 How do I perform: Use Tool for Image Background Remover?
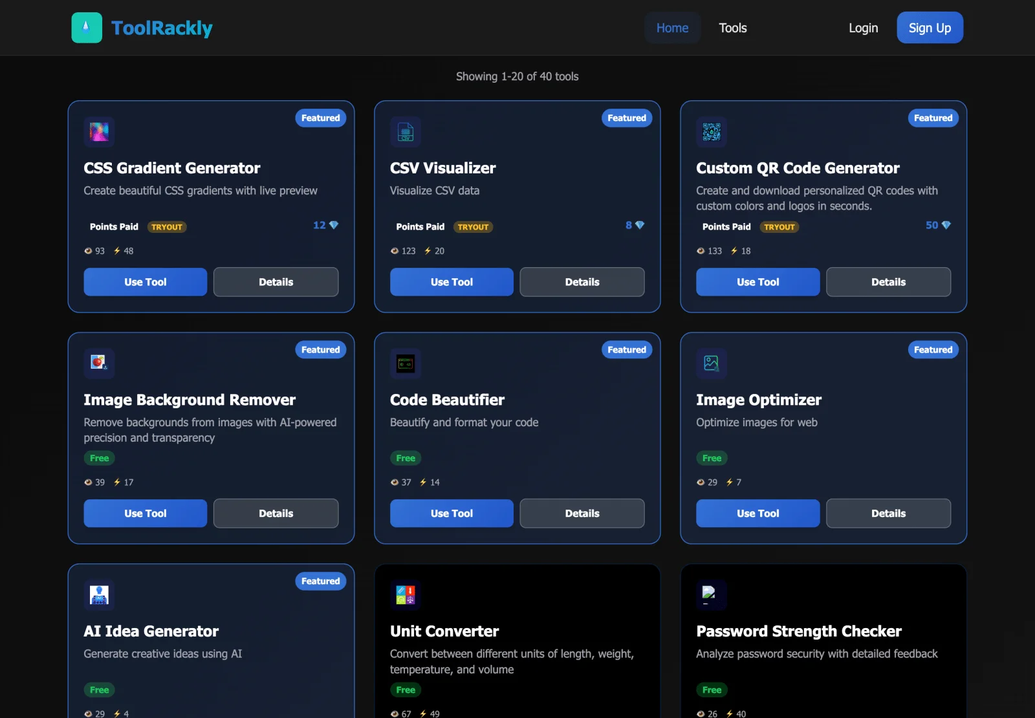point(146,514)
